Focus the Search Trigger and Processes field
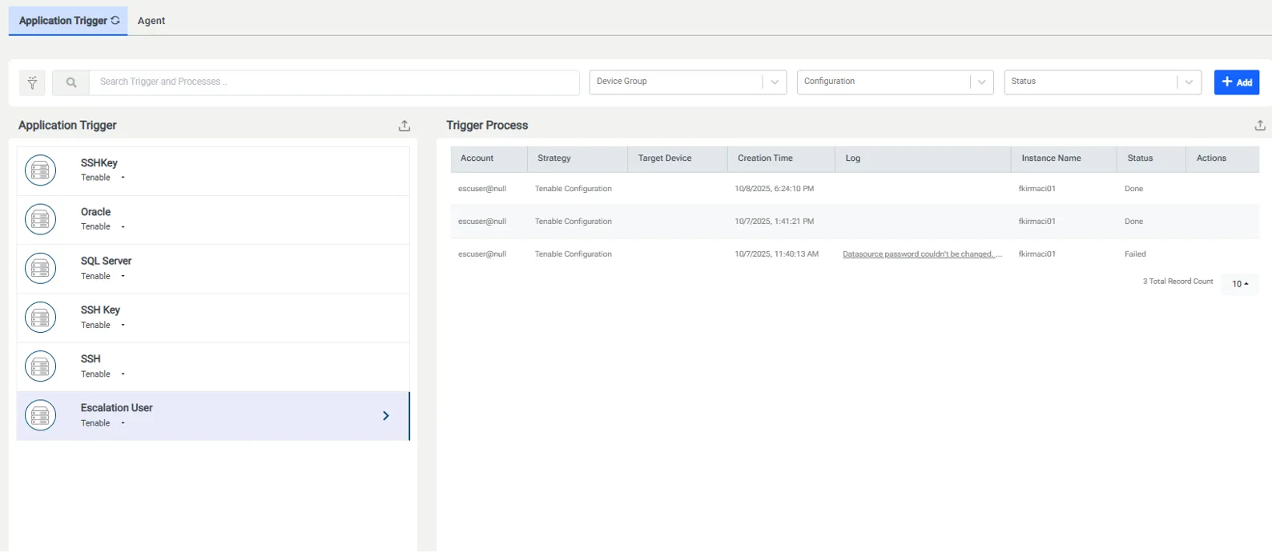1272x552 pixels. (334, 82)
